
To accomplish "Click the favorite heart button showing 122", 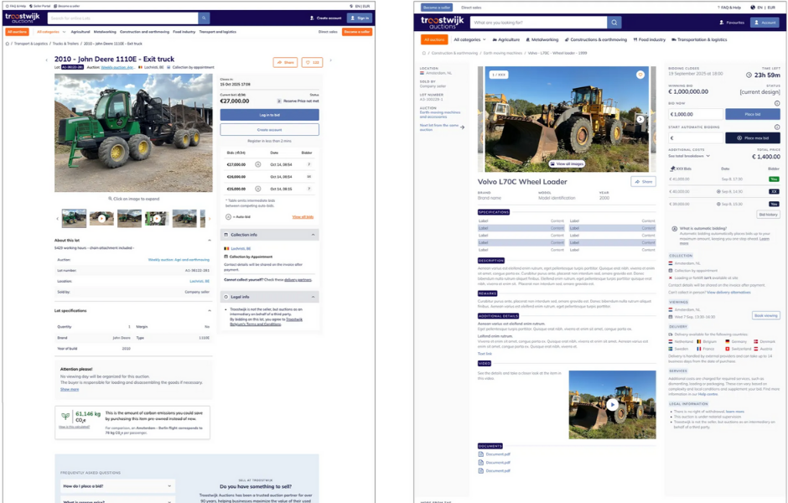I will (312, 62).
